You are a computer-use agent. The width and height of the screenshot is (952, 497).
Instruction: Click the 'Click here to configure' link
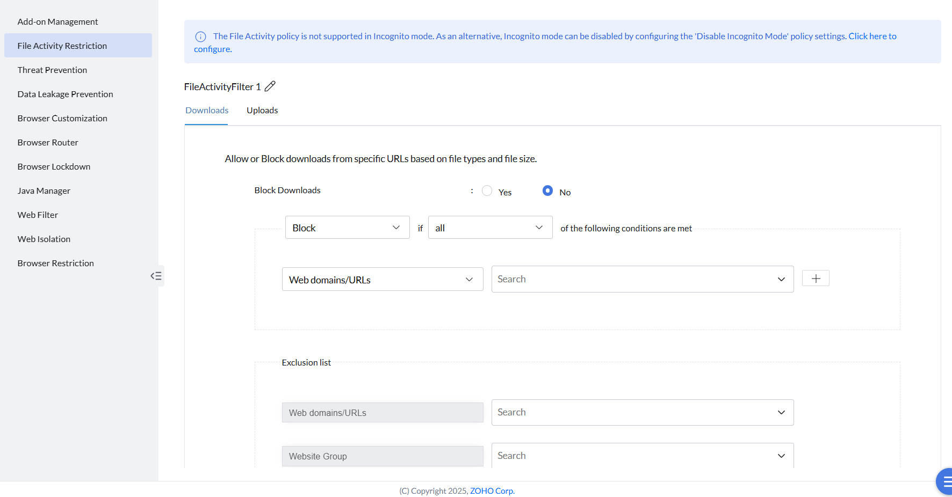[872, 36]
